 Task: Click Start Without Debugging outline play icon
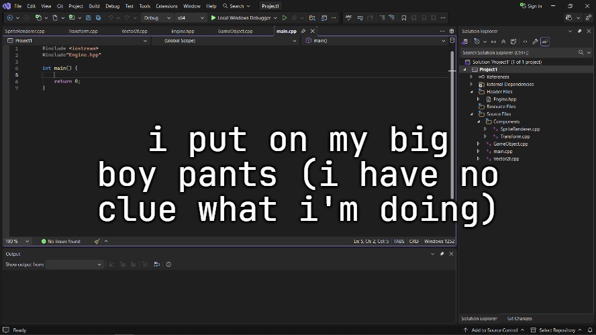(x=285, y=18)
